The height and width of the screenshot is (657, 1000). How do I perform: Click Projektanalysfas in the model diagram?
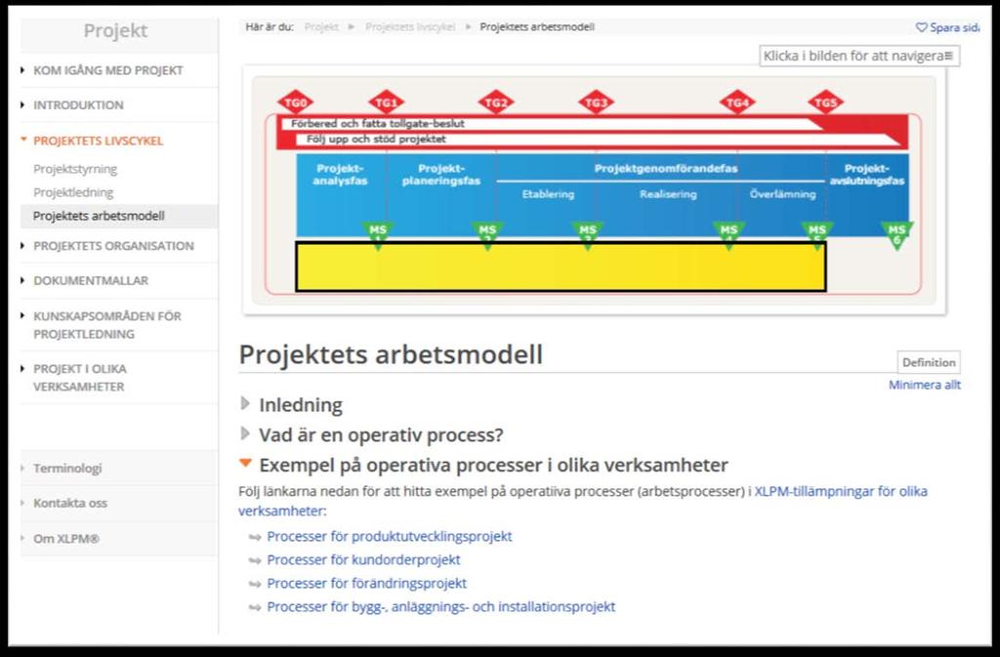tap(340, 175)
